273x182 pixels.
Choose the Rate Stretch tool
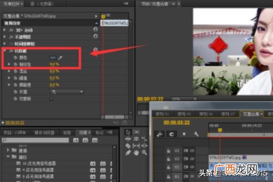pyautogui.click(x=144, y=139)
